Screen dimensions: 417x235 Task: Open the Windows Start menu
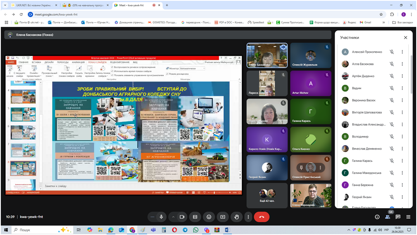coord(6,230)
